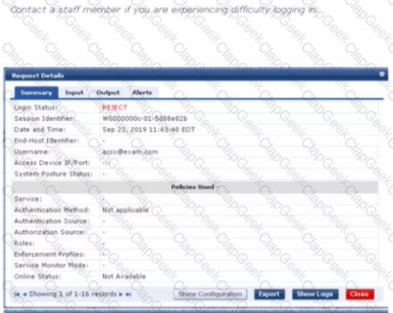Click the username accx@exam.com value

coord(130,152)
